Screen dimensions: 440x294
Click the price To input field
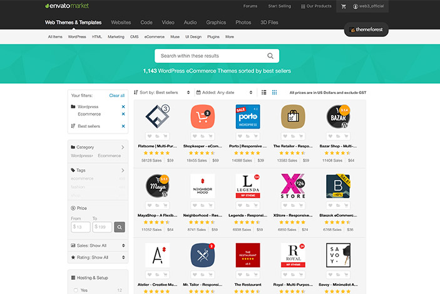point(102,227)
